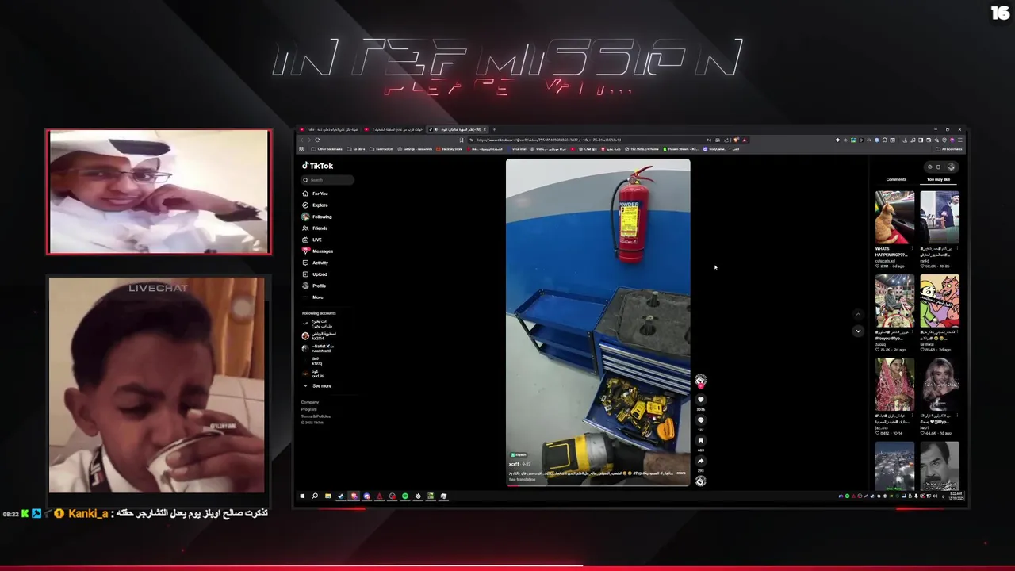The image size is (1015, 571).
Task: Reload the page in the browser
Action: [317, 140]
